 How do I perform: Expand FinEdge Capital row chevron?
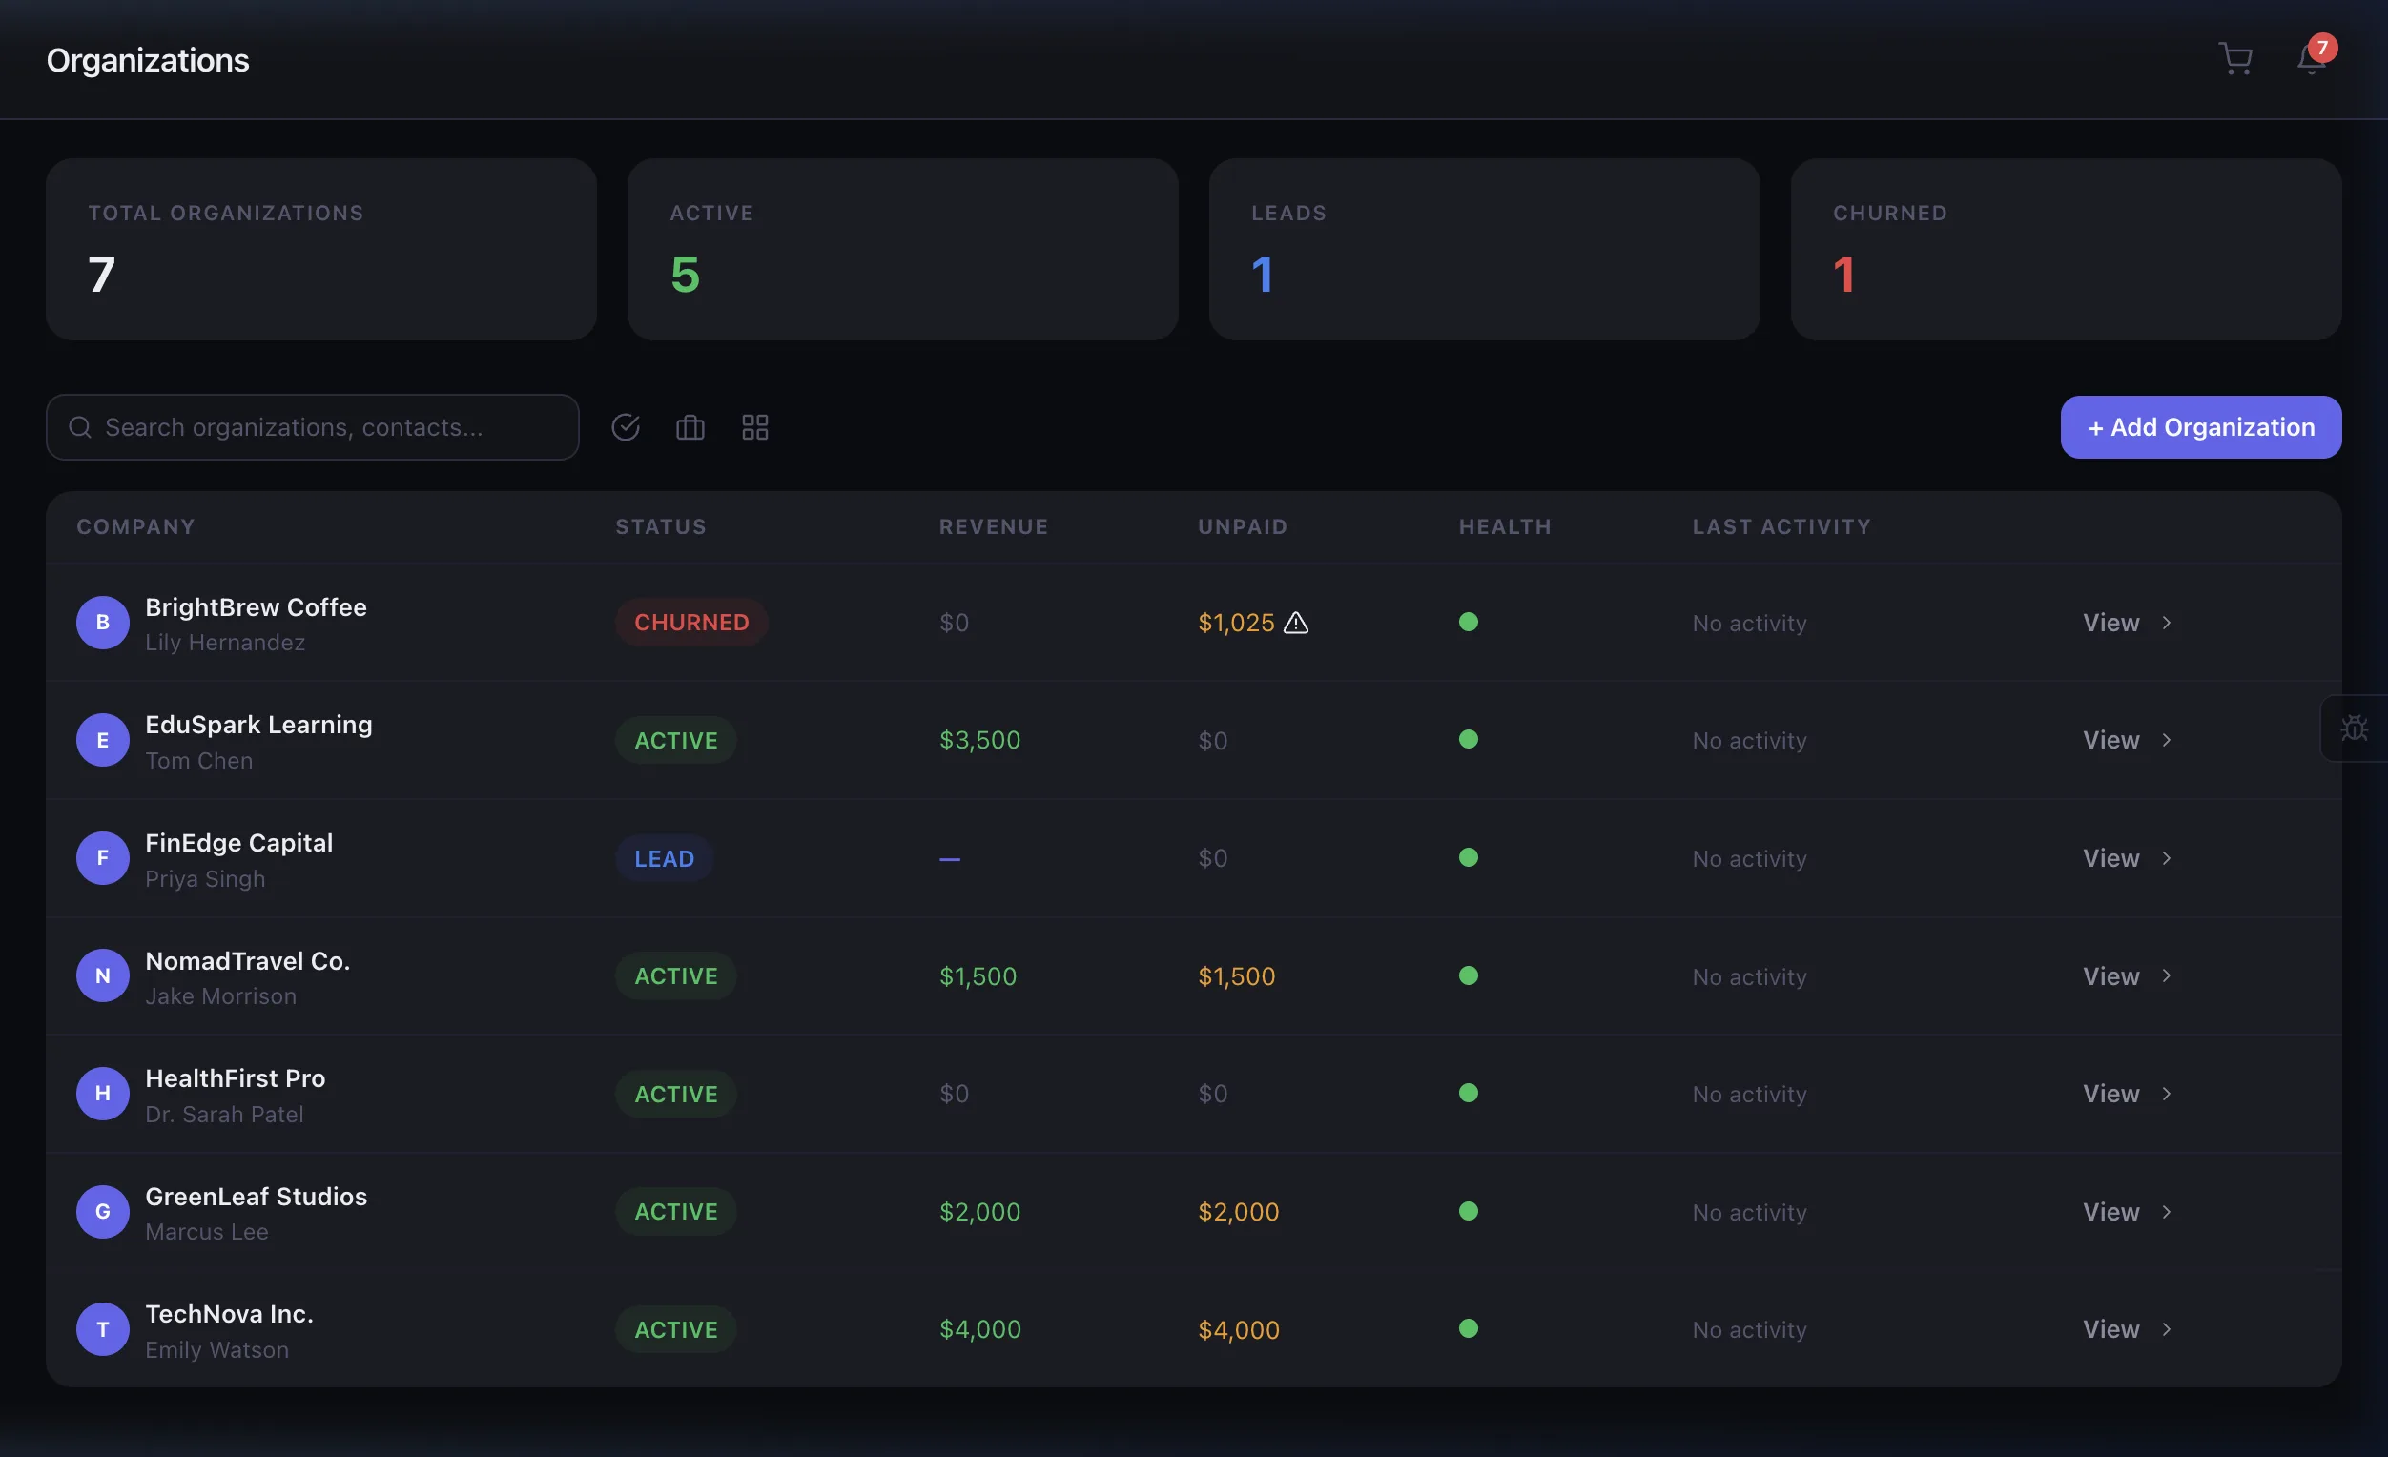click(2166, 858)
